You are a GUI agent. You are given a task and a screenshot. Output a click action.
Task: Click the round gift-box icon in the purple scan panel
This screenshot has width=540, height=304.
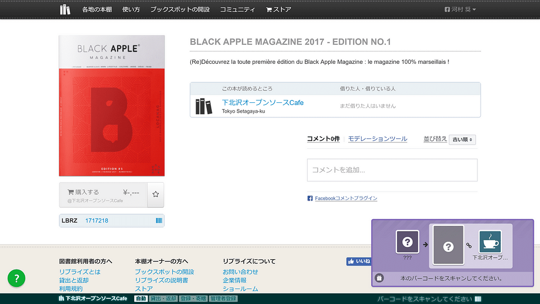pos(379,278)
